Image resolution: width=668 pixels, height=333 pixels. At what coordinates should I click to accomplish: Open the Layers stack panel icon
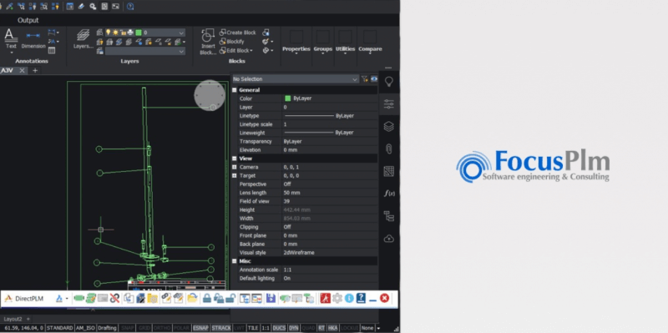388,126
